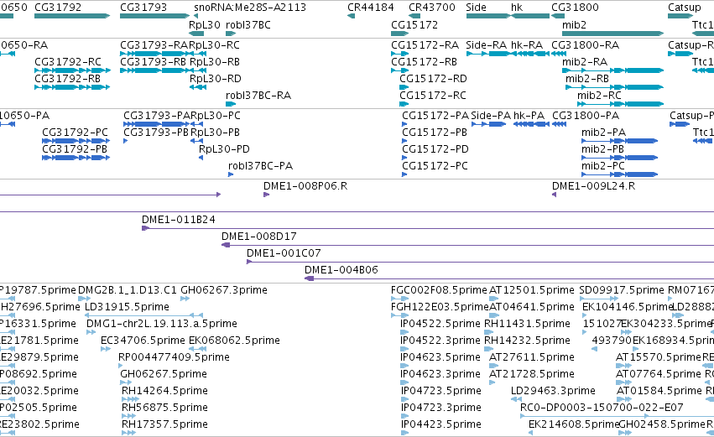Click EST IP04623.5prime
Image resolution: width=714 pixels, height=437 pixels.
coord(440,358)
